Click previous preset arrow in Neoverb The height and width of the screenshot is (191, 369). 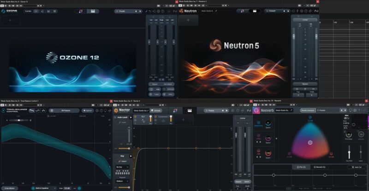(x=341, y=110)
